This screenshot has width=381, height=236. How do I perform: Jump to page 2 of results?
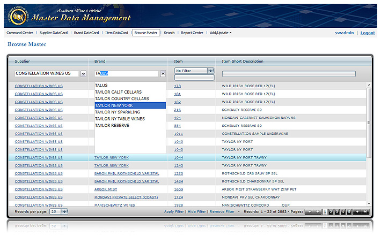coord(331,212)
